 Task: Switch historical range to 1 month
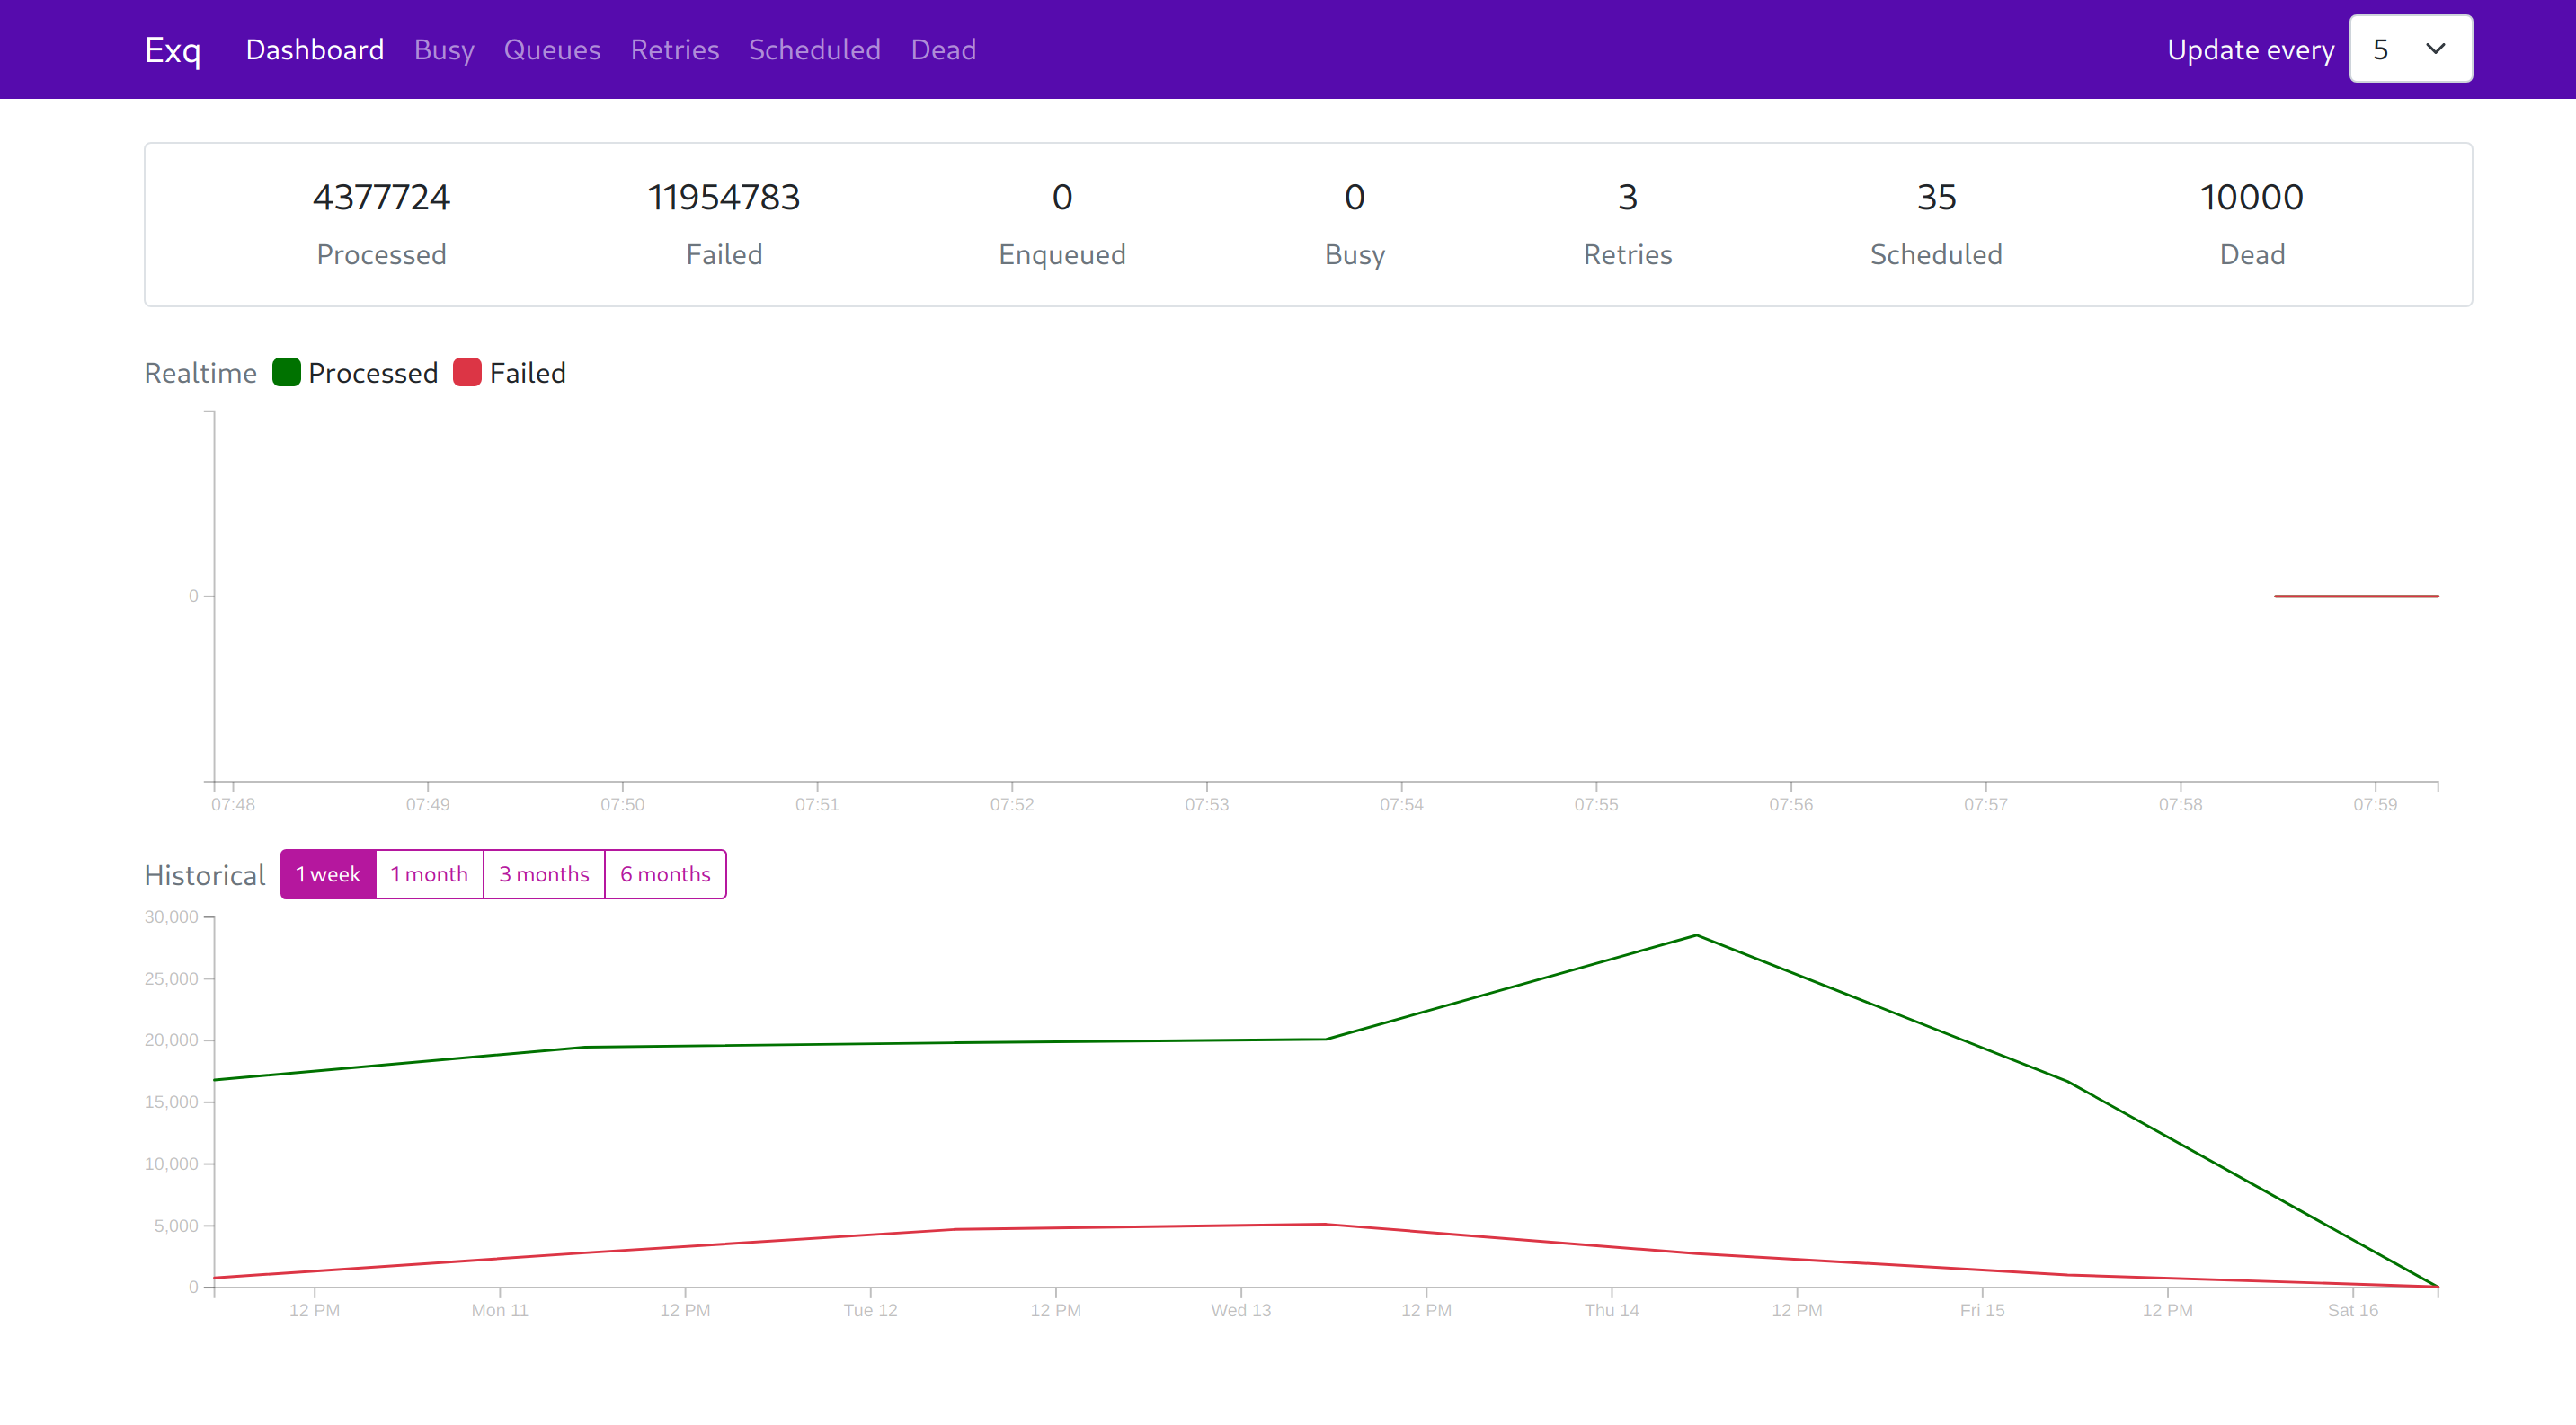429,874
